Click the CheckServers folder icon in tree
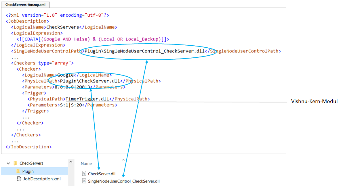The width and height of the screenshot is (341, 190). coord(15,163)
